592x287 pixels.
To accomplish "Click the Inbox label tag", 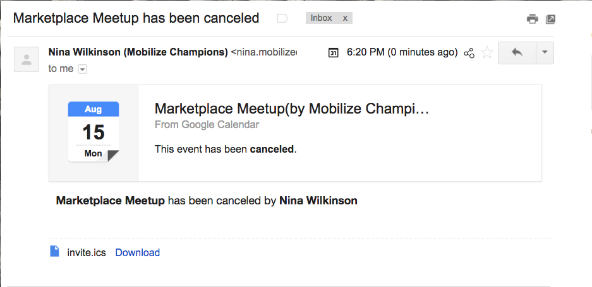I will coord(322,18).
